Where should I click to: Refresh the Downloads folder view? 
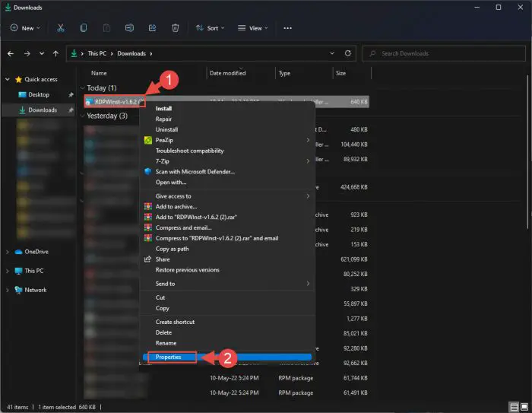(348, 53)
